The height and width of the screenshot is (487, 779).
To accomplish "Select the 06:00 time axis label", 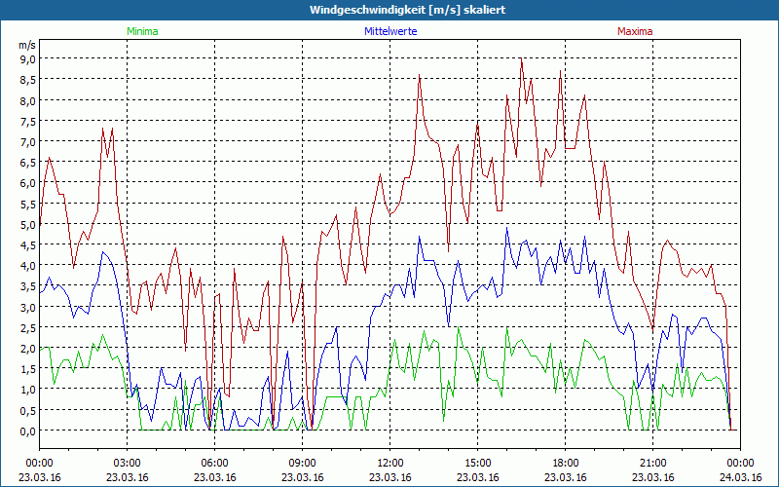I will [x=215, y=463].
